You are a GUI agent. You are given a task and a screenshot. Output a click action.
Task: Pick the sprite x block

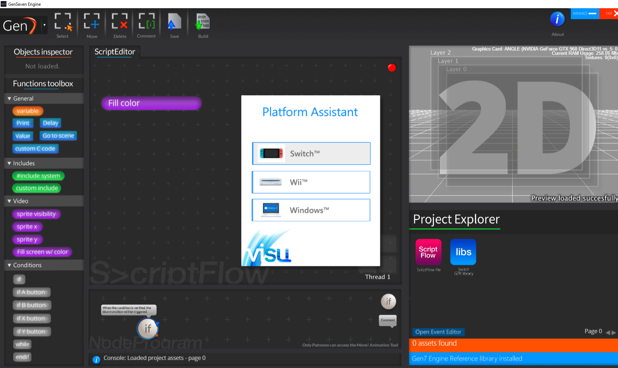(x=27, y=227)
